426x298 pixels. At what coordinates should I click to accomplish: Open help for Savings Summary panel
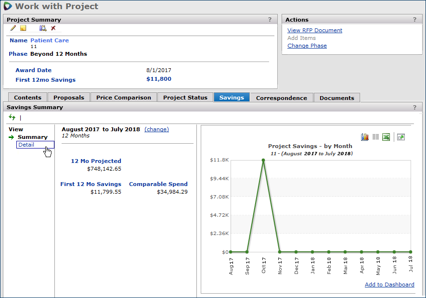414,107
